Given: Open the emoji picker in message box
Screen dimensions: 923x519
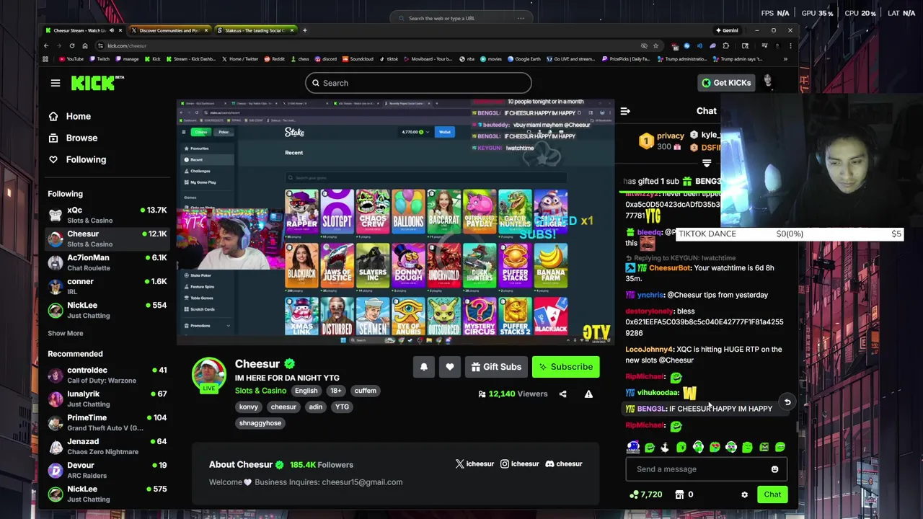Looking at the screenshot, I should (x=774, y=469).
